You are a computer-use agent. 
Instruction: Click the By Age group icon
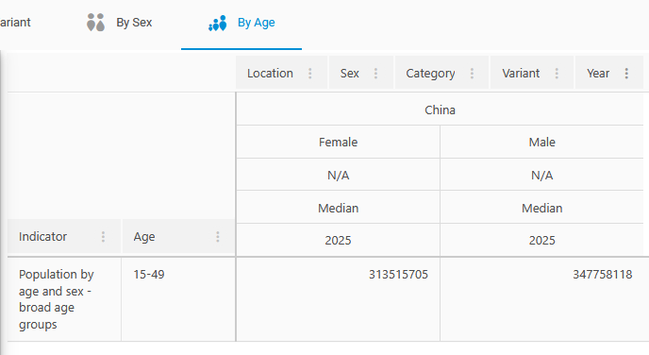[x=218, y=24]
